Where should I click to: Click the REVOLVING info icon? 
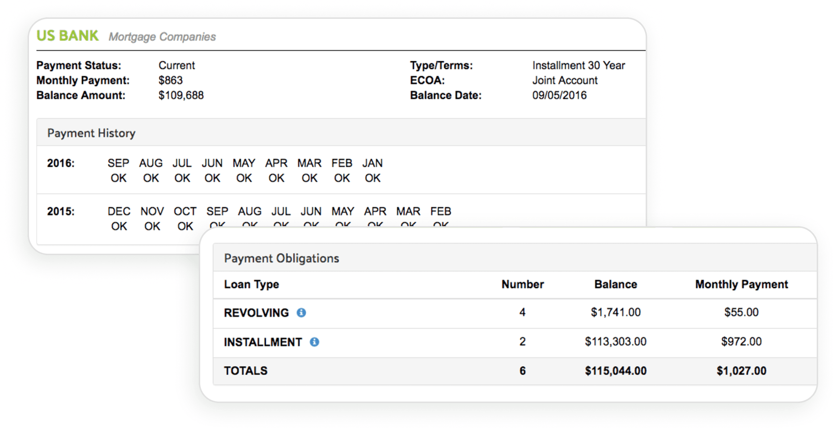301,312
